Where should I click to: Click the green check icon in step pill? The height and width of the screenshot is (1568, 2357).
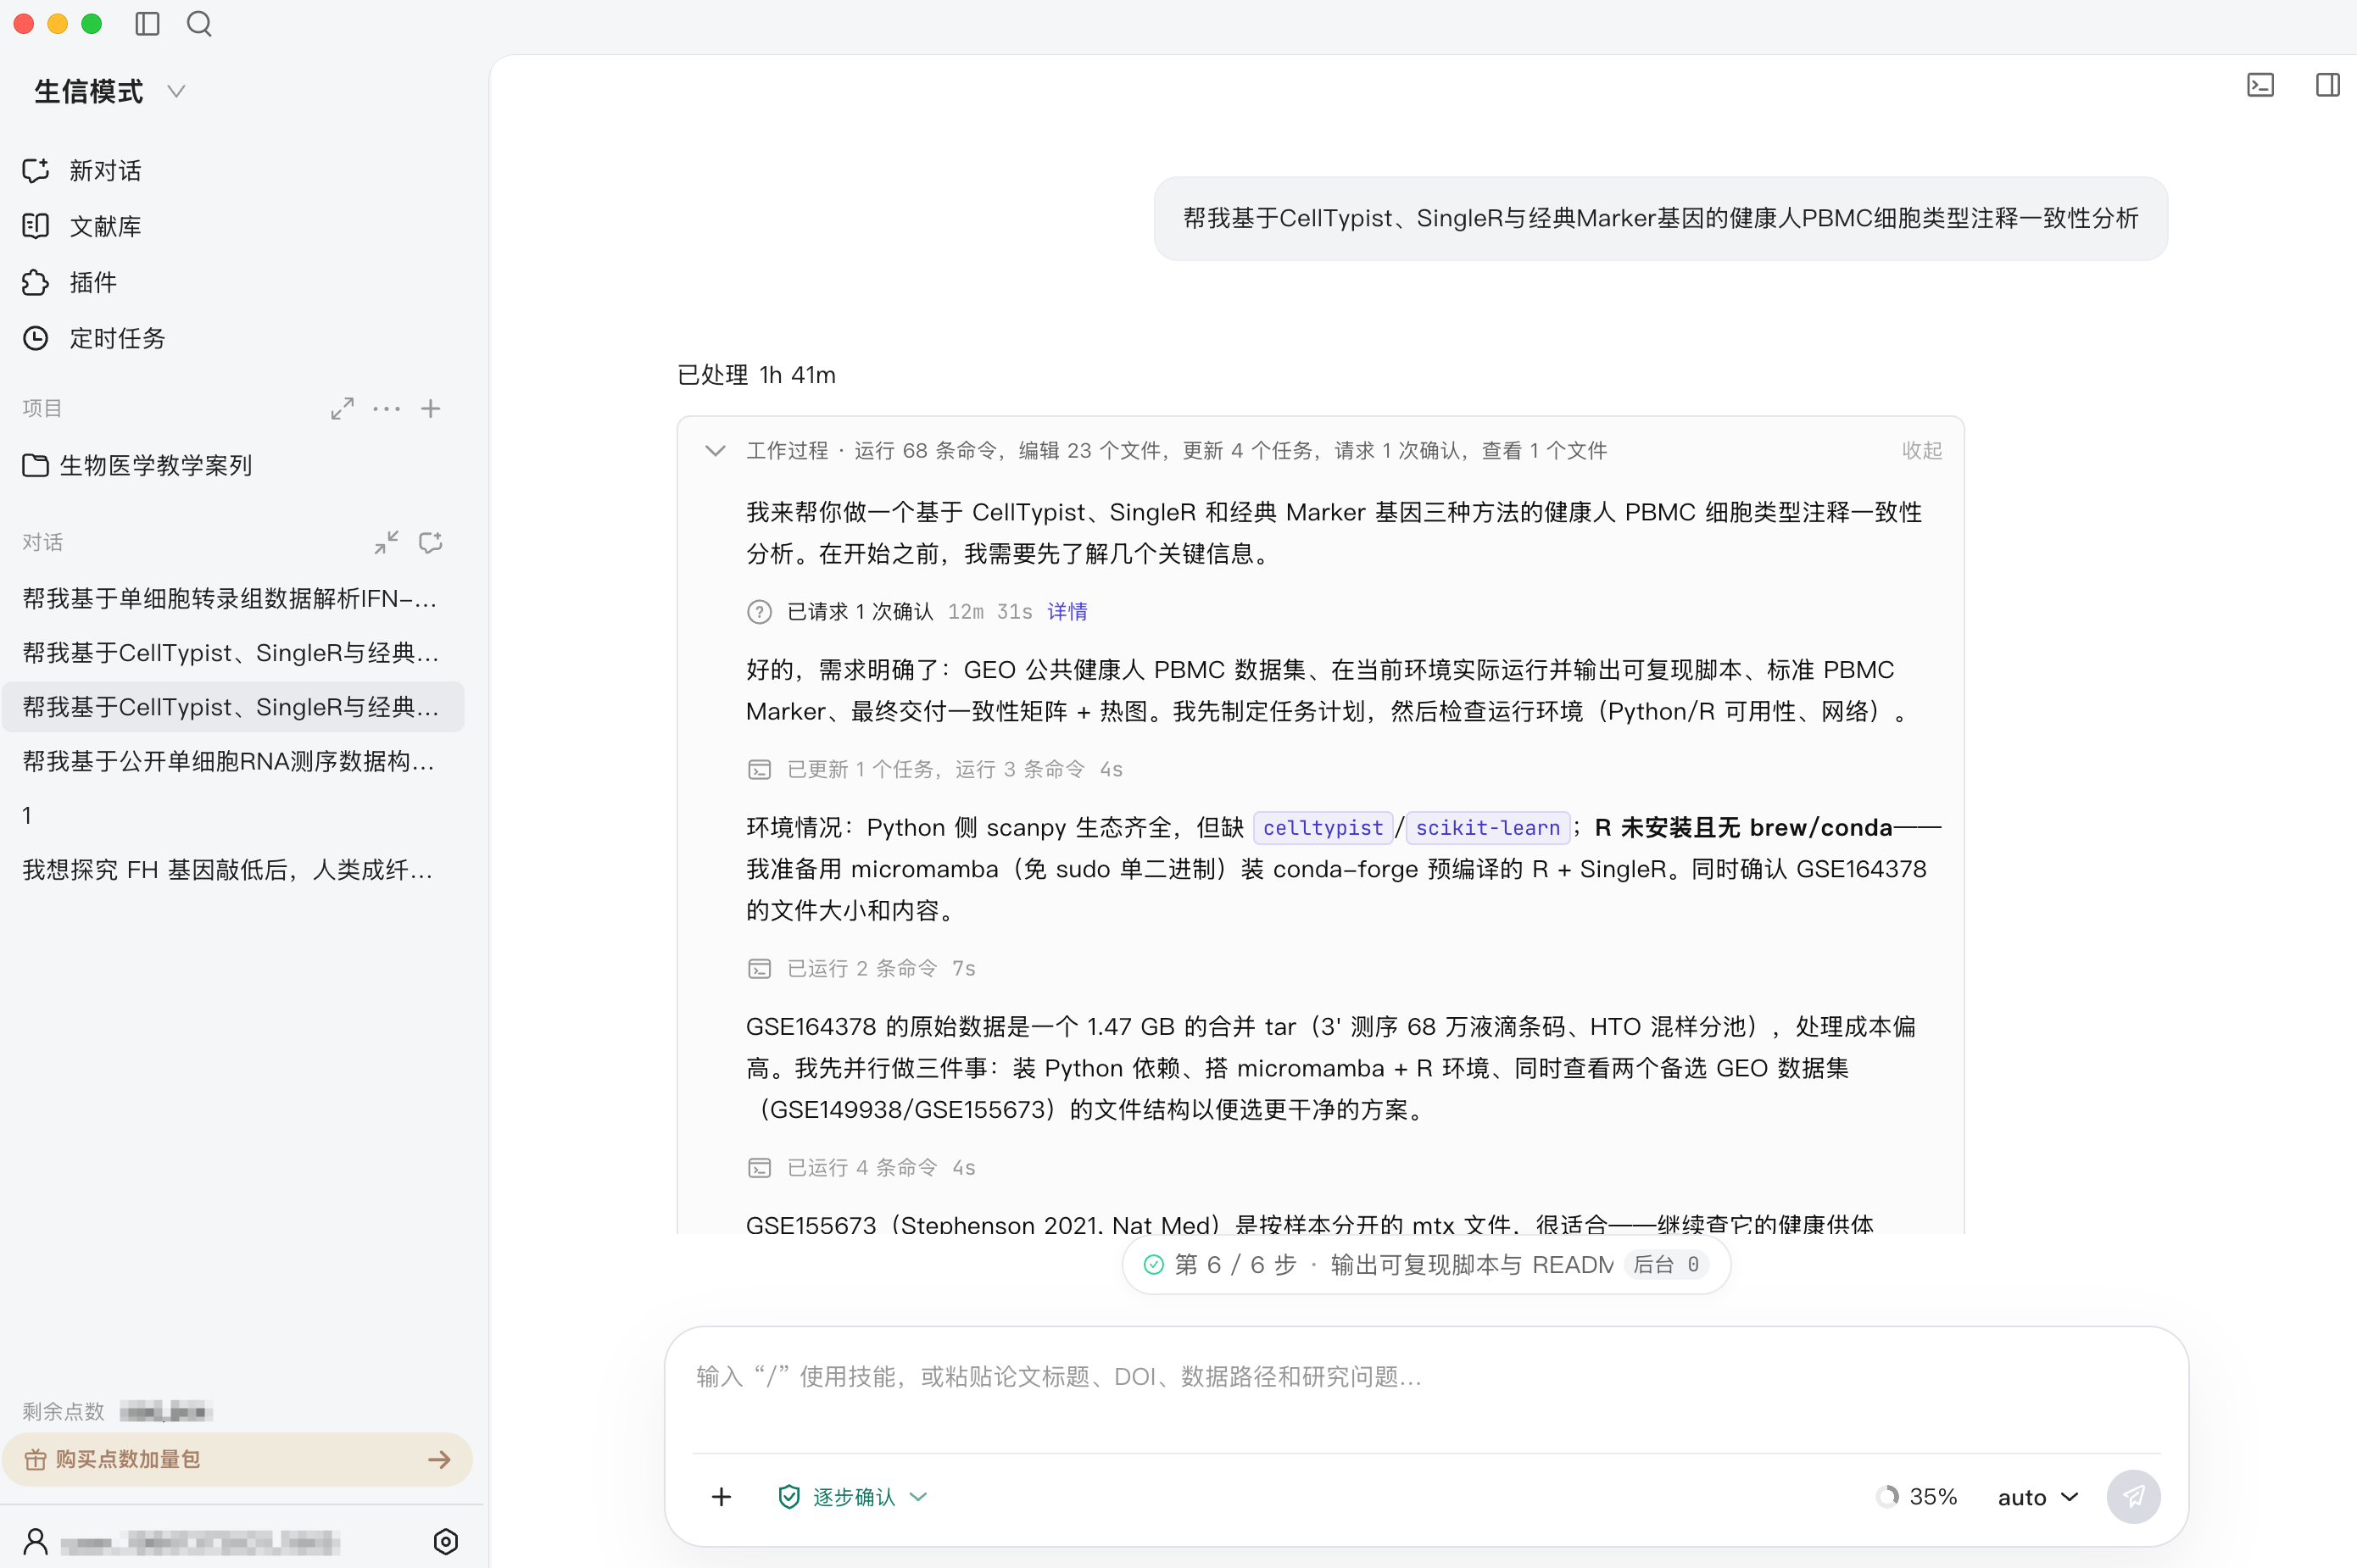pyautogui.click(x=1154, y=1265)
